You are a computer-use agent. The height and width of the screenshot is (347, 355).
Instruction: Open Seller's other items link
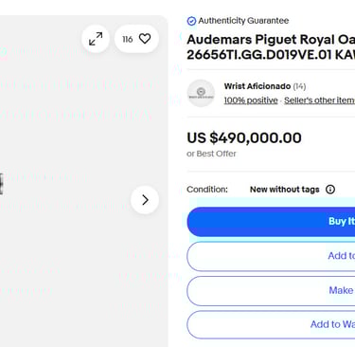319,100
